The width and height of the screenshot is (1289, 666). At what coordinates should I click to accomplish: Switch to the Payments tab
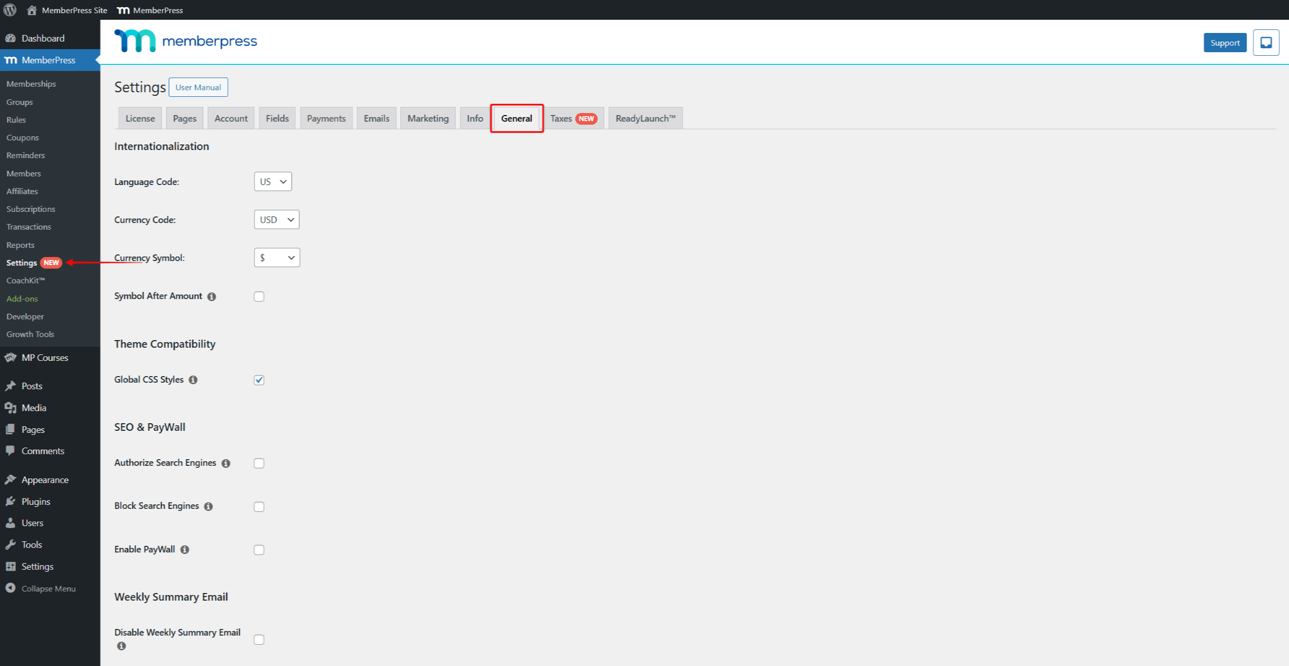(326, 118)
